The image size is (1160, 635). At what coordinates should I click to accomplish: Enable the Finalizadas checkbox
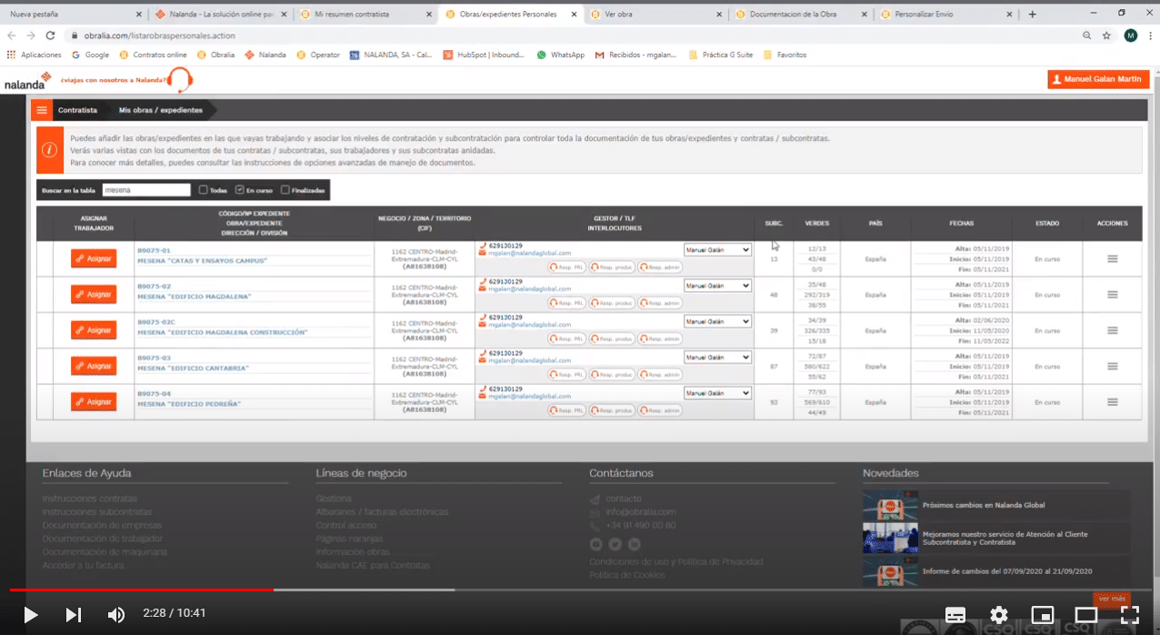point(285,190)
